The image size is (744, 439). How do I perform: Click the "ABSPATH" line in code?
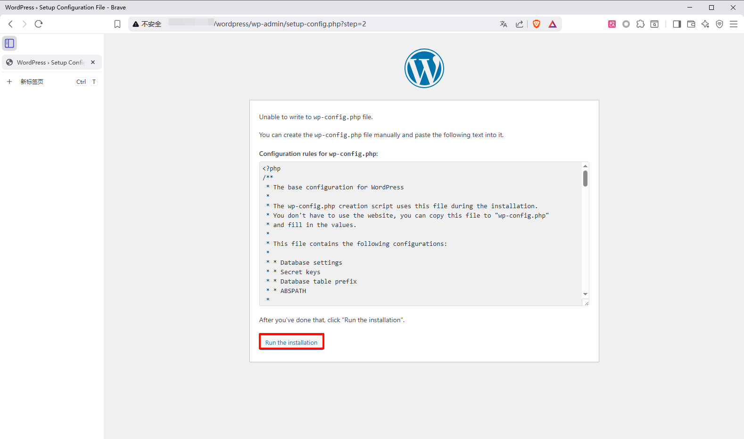point(293,291)
